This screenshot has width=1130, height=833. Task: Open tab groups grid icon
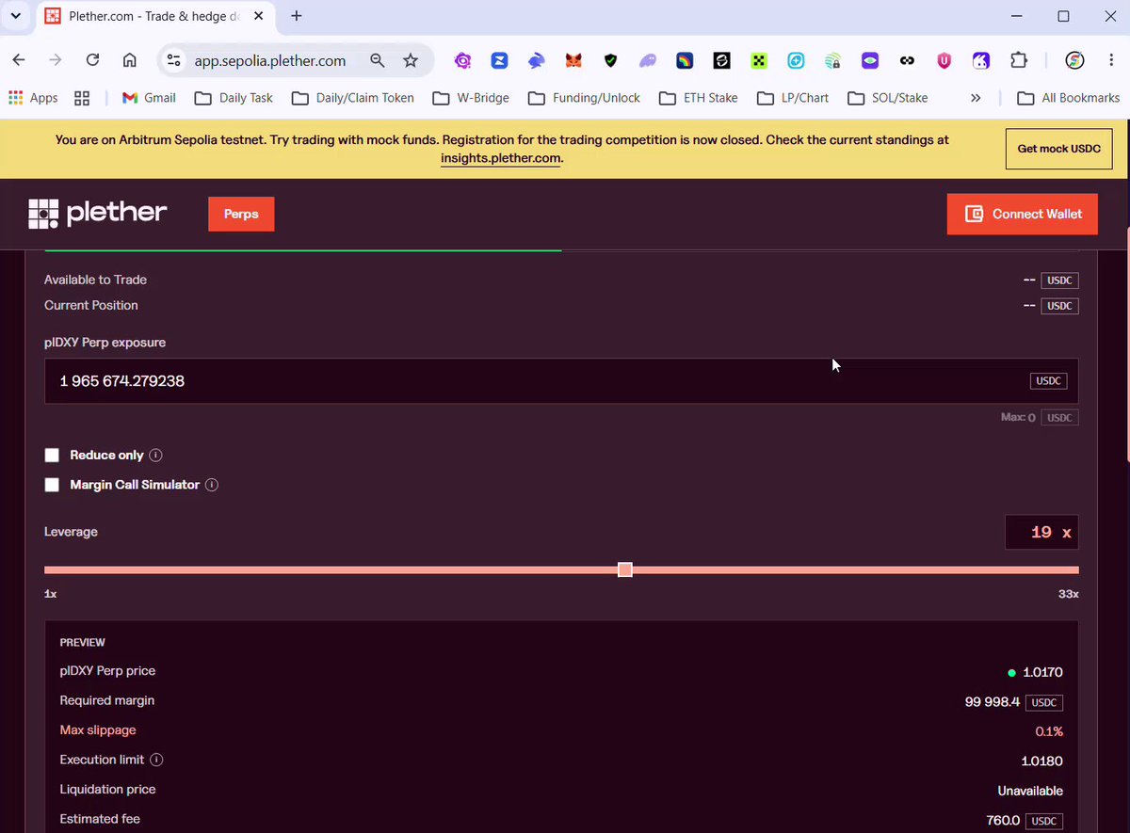tap(82, 98)
